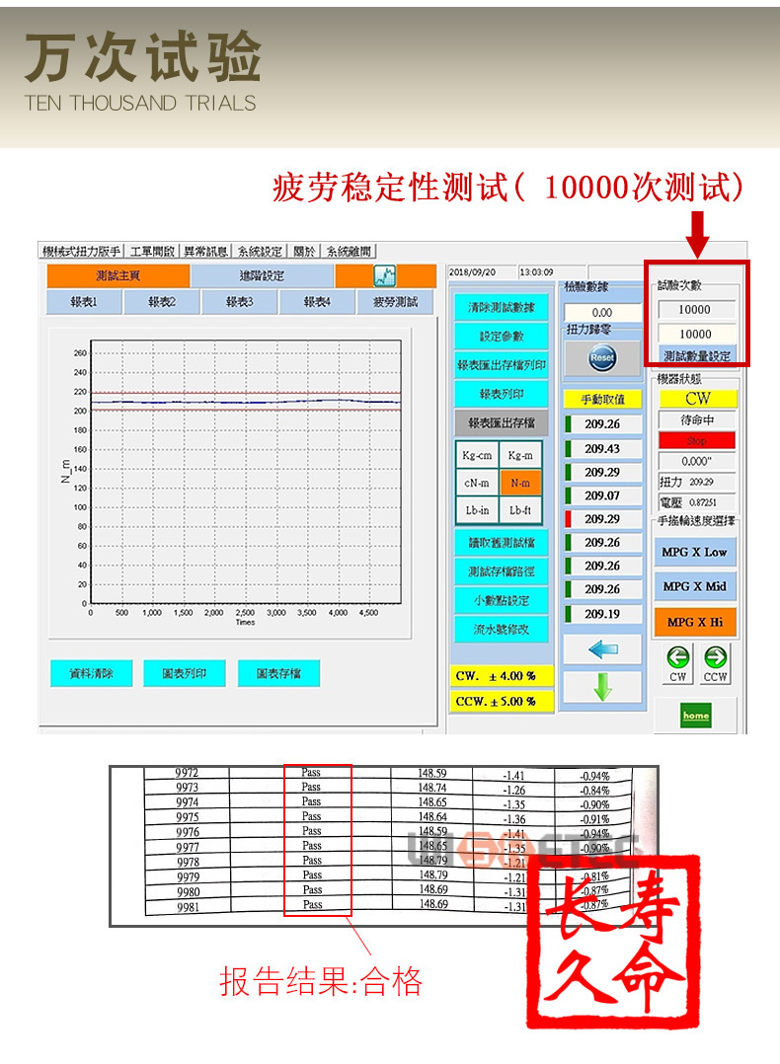The height and width of the screenshot is (1064, 780).
Task: Open the 機械式扭力扳手 menu
Action: pos(82,252)
